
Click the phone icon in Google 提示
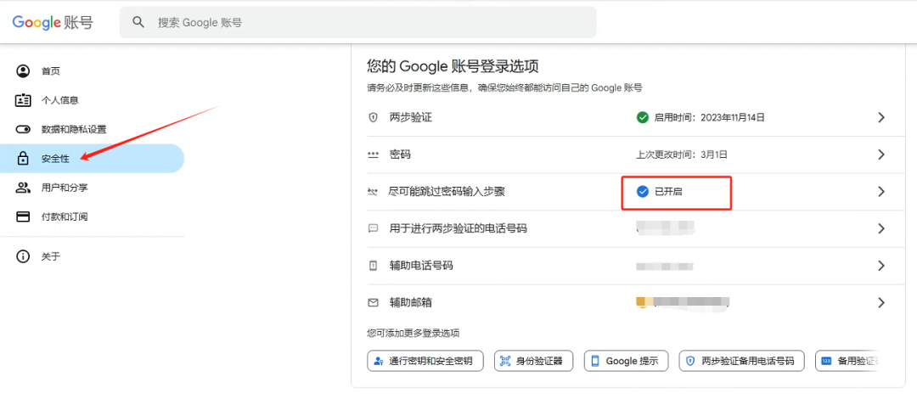pyautogui.click(x=595, y=361)
